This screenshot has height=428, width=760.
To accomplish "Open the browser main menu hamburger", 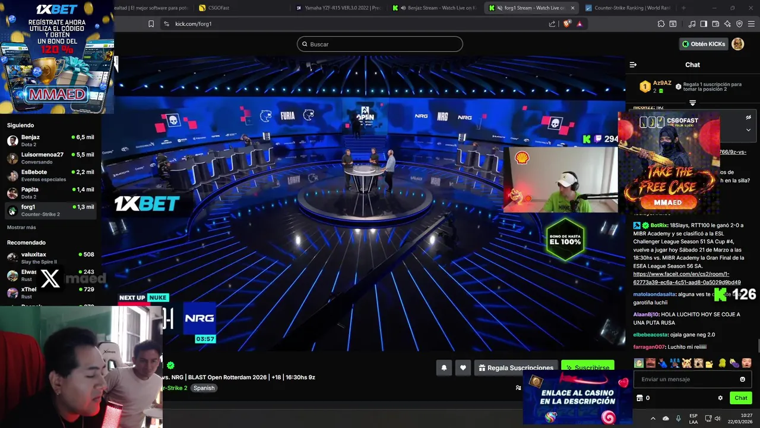I will click(751, 24).
